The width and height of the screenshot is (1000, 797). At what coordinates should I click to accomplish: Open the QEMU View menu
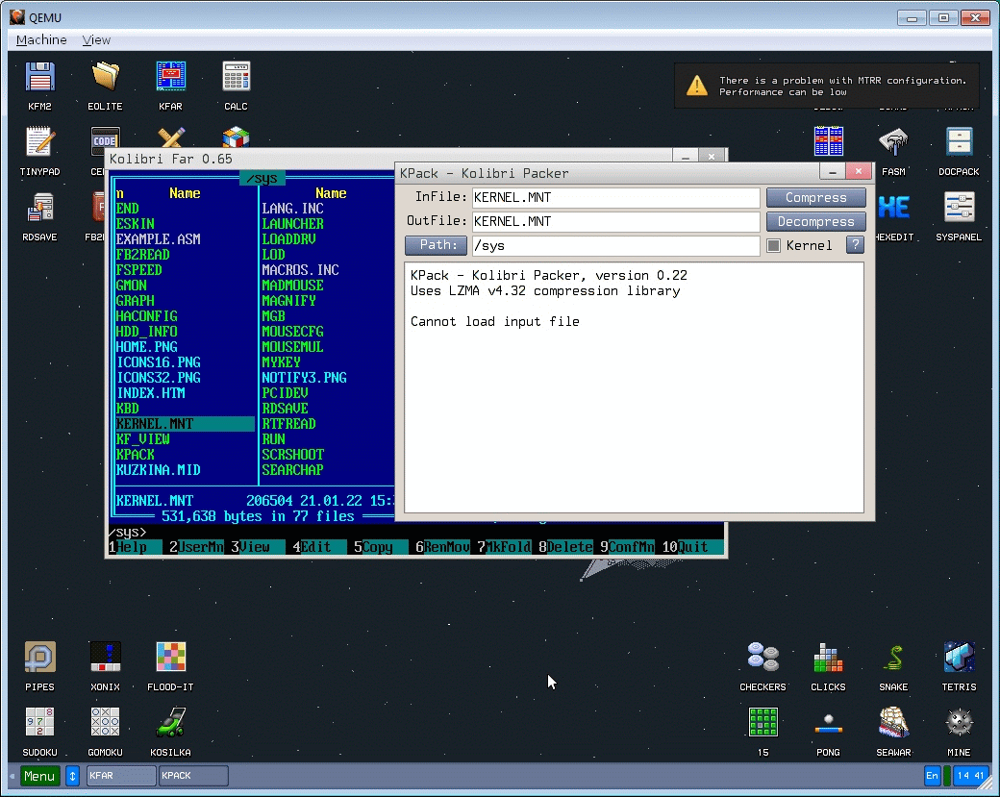96,39
